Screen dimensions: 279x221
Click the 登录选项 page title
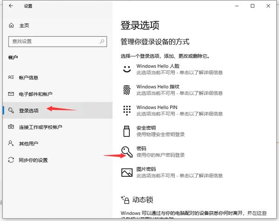pos(140,25)
